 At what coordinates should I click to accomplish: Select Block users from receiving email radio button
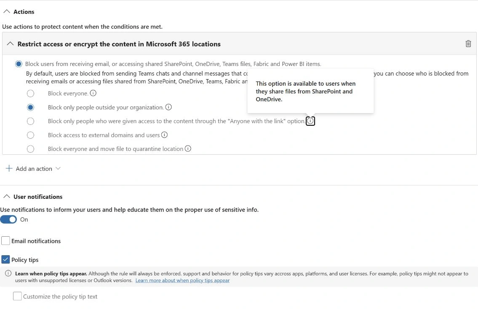click(x=19, y=64)
